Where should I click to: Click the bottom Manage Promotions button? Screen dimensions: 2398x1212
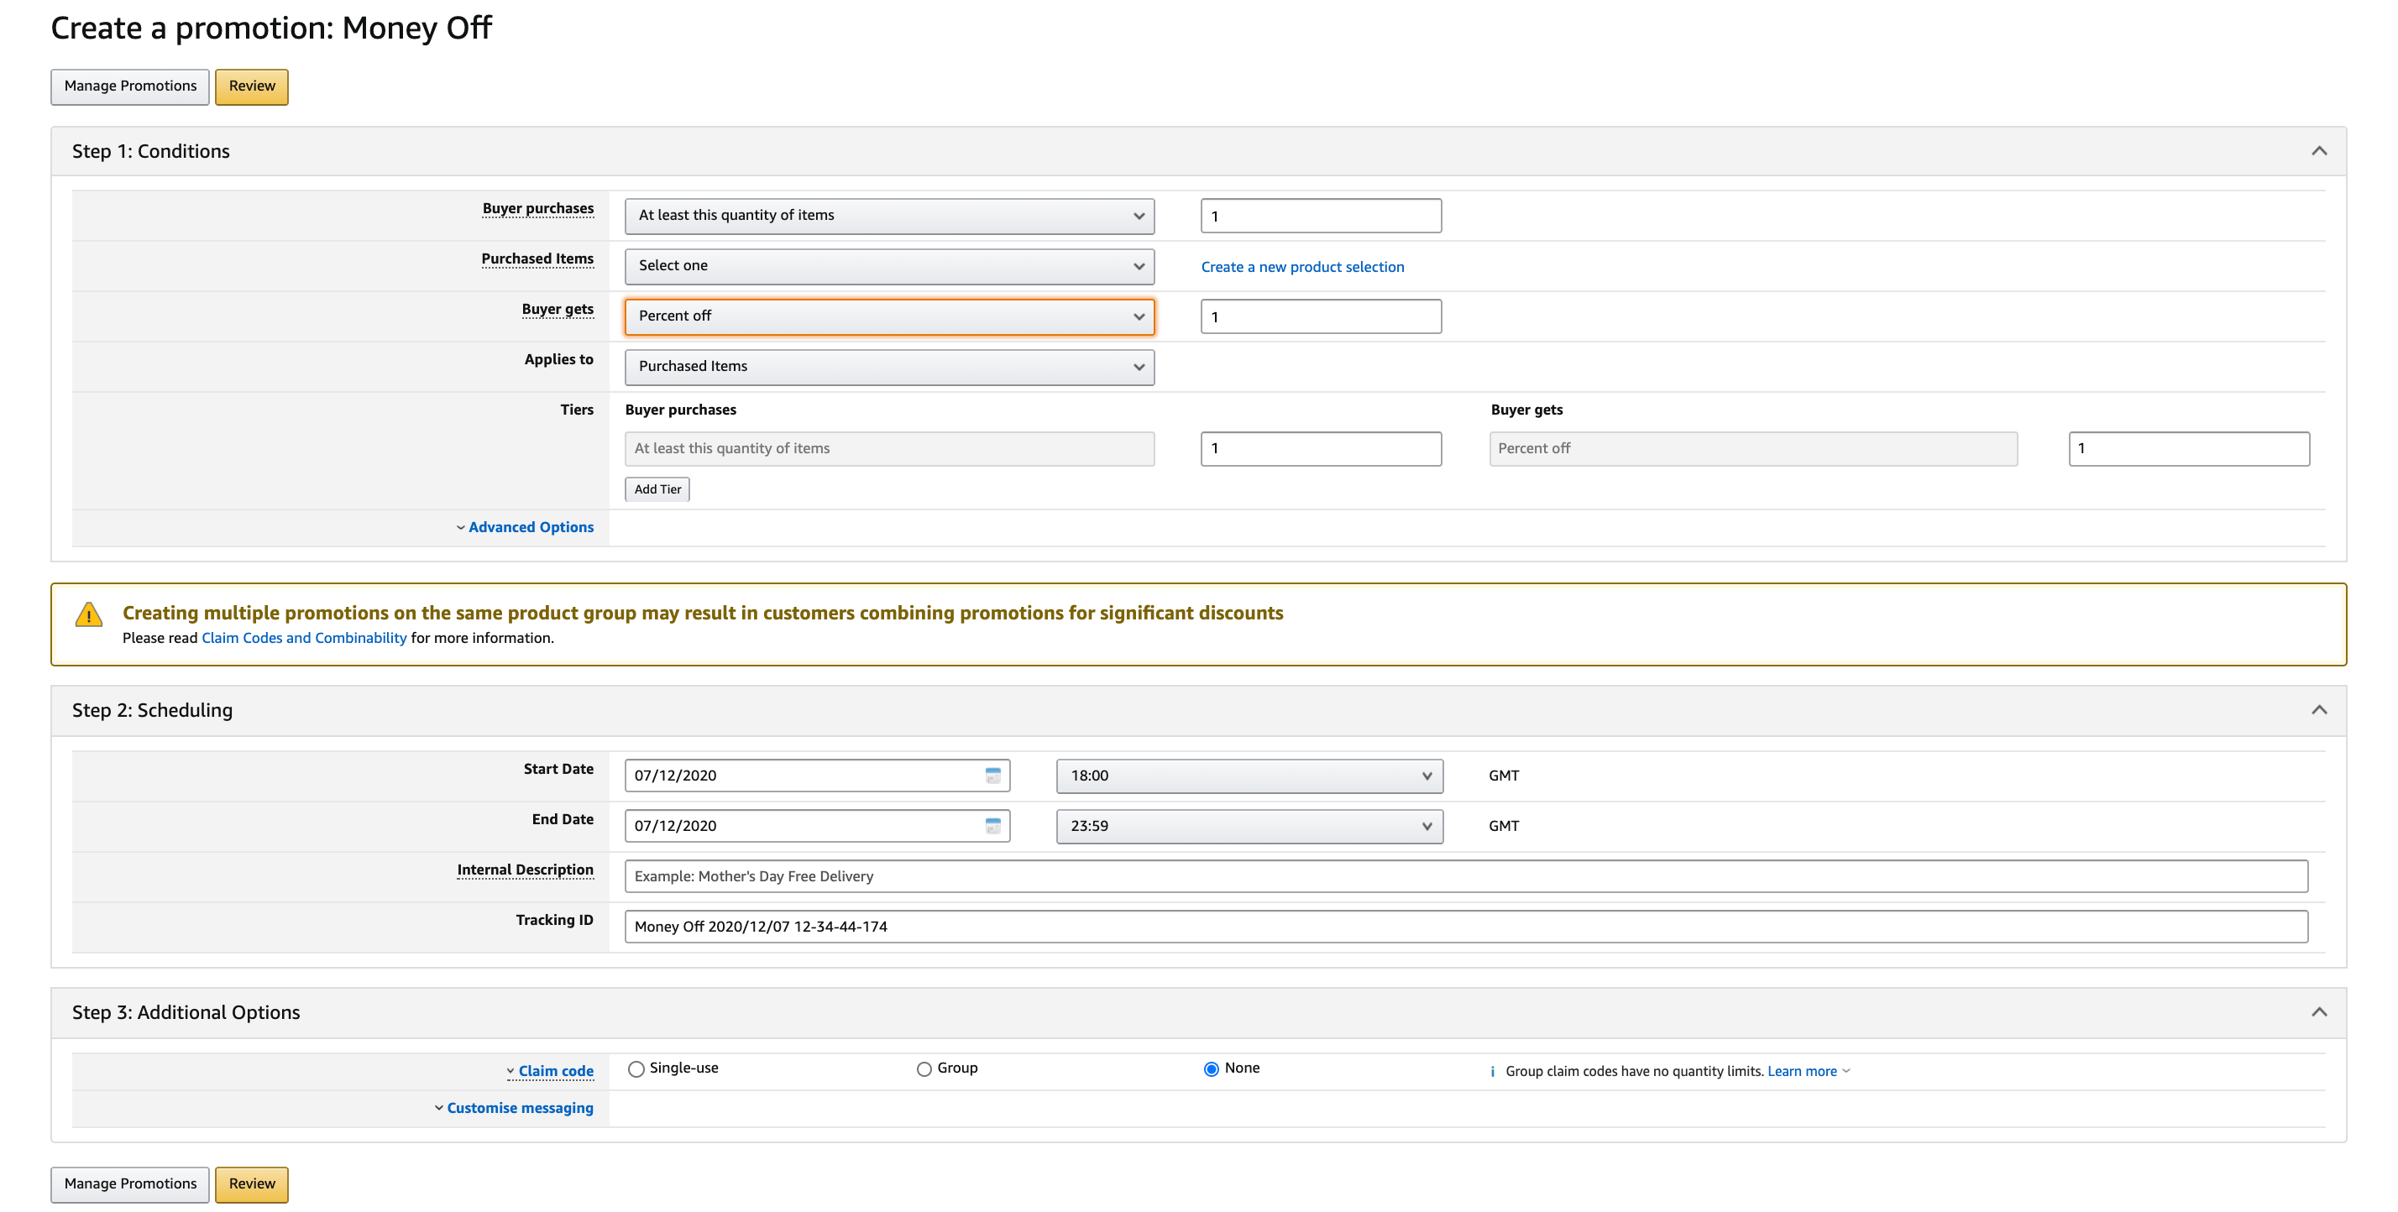[130, 1184]
